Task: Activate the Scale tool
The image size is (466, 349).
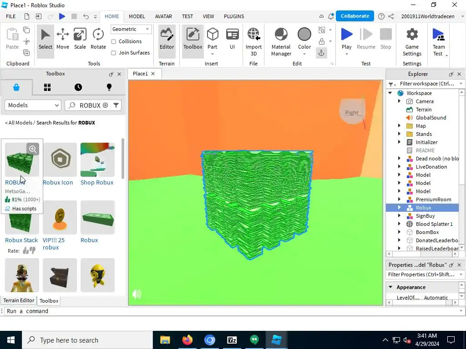Action: click(x=80, y=39)
